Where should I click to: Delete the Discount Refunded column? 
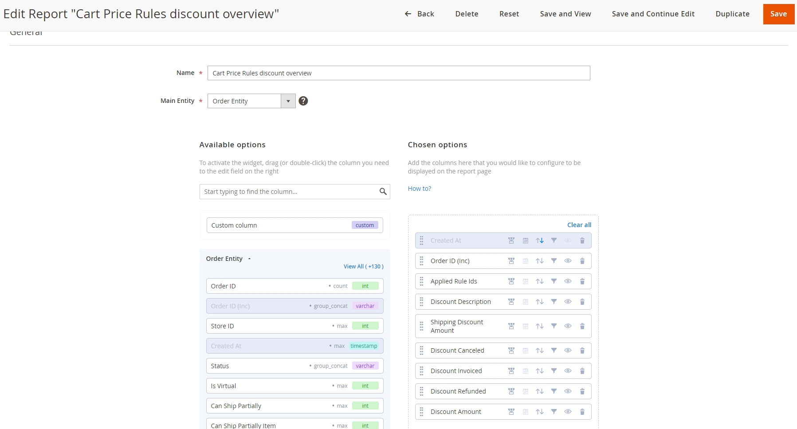tap(582, 391)
